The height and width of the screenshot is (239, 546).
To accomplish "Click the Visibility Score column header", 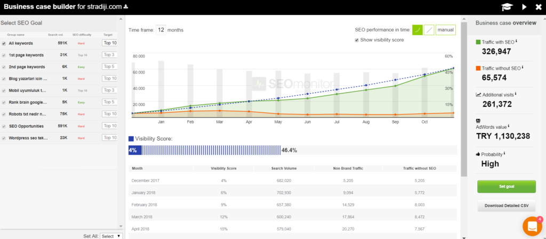I will pyautogui.click(x=223, y=168).
